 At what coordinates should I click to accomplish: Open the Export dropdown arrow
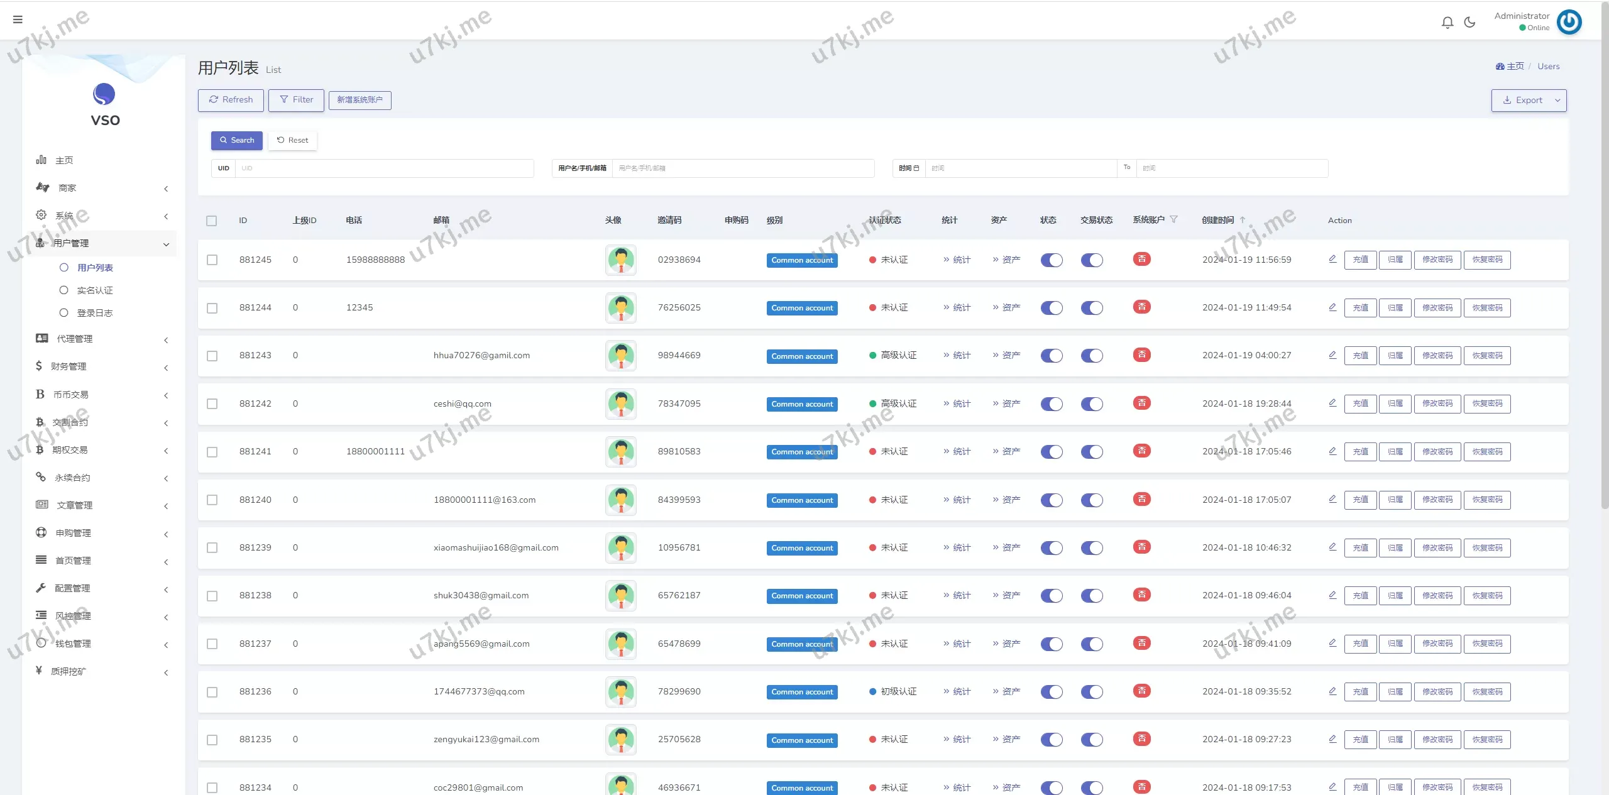click(1557, 101)
